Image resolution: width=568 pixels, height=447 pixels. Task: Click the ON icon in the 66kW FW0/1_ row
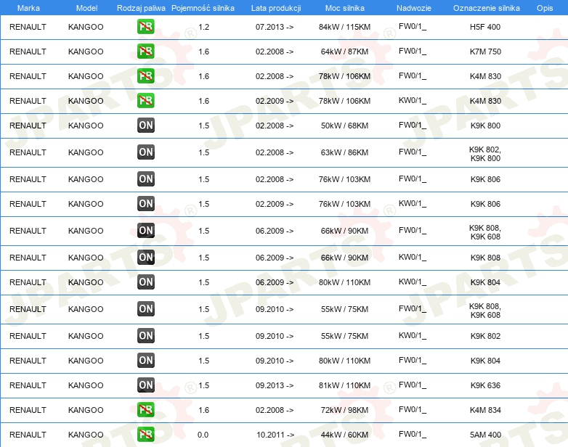pos(145,231)
